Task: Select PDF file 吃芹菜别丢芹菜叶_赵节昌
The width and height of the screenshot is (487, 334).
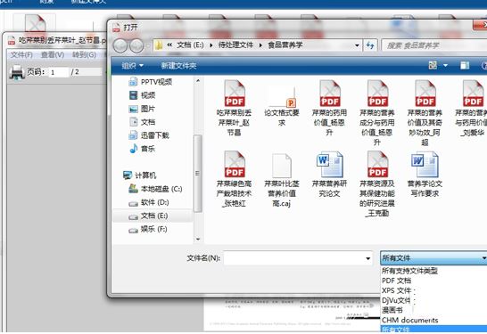Action: click(235, 109)
